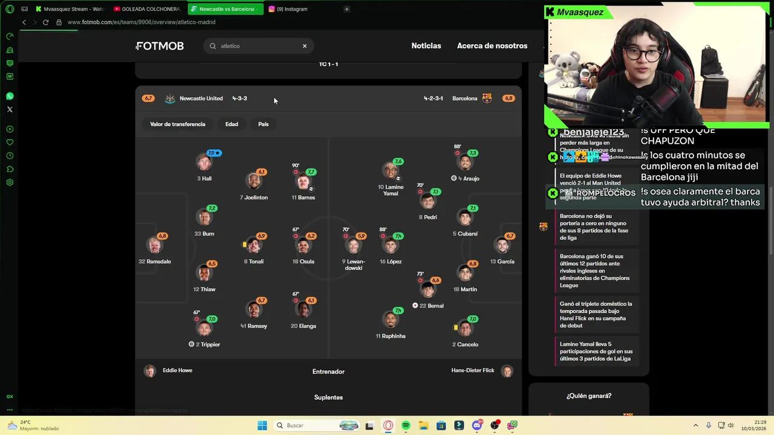774x435 pixels.
Task: Show hidden system tray icons chevron
Action: [x=695, y=425]
